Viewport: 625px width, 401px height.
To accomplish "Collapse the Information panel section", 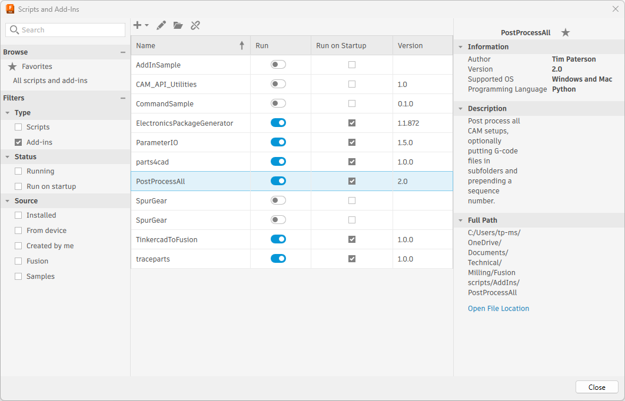I will pos(460,47).
